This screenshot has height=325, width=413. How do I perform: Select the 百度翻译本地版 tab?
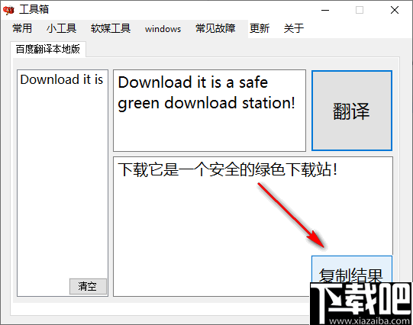48,50
